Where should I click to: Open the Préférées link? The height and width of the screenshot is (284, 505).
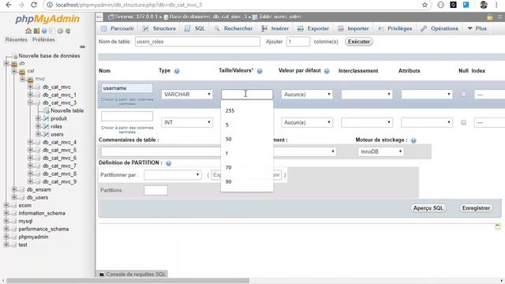pos(43,39)
